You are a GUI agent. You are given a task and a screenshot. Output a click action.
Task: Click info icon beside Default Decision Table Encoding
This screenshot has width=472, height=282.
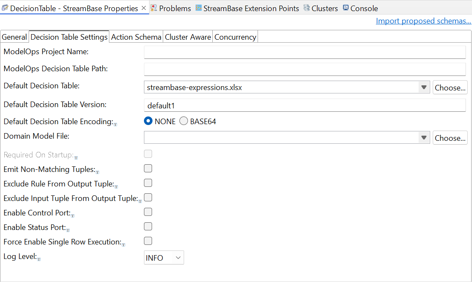pyautogui.click(x=115, y=124)
